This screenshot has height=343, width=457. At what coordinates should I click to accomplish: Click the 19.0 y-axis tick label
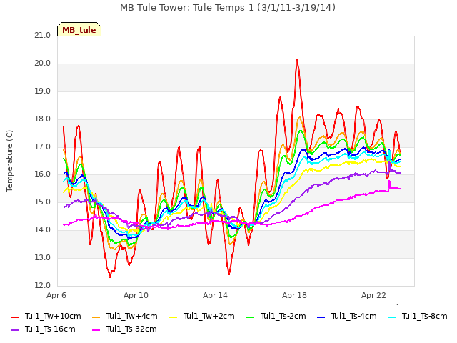coord(43,91)
